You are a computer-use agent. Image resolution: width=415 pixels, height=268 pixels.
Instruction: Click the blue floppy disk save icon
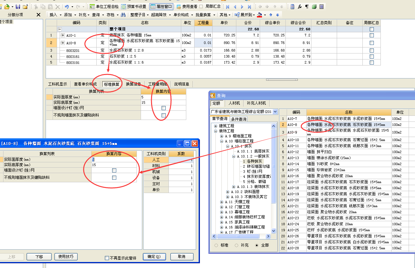(x=18, y=6)
